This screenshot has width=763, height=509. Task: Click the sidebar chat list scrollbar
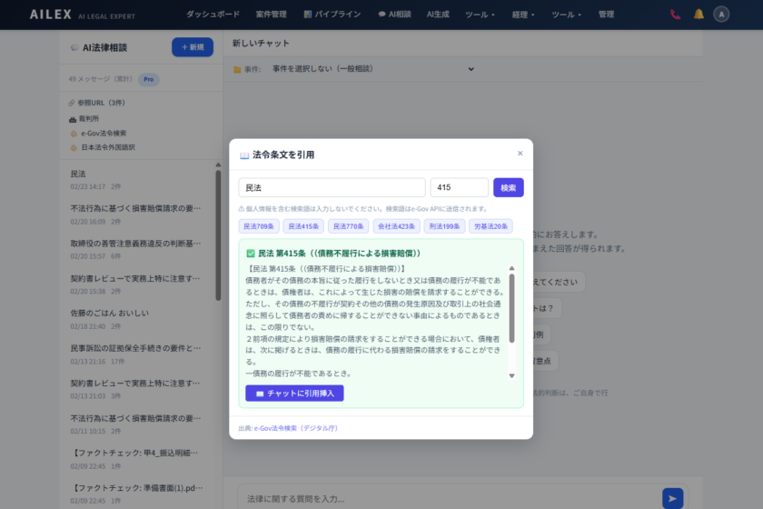pos(218,236)
